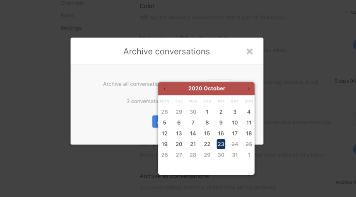Choose October 11 in date picker

coord(249,123)
